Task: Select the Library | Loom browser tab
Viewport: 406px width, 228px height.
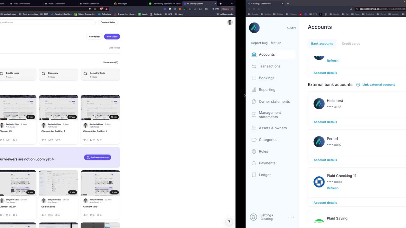Action: pyautogui.click(x=200, y=3)
